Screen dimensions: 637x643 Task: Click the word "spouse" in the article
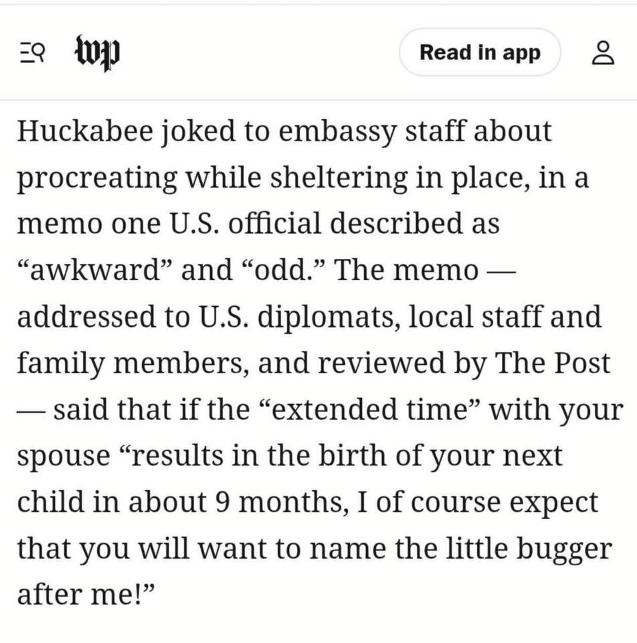(x=64, y=457)
